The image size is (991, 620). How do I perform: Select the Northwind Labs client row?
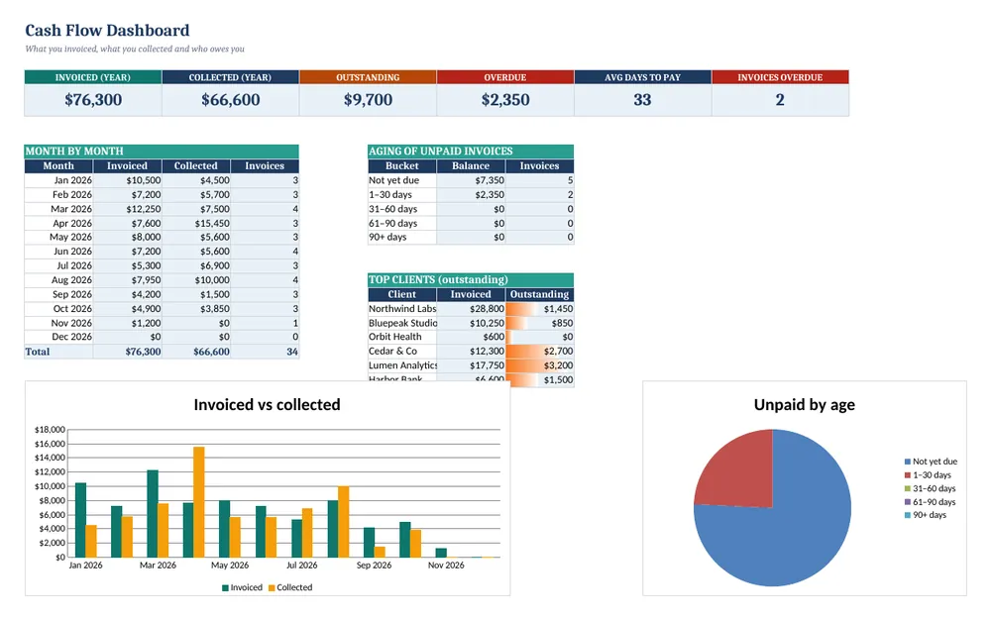[471, 309]
